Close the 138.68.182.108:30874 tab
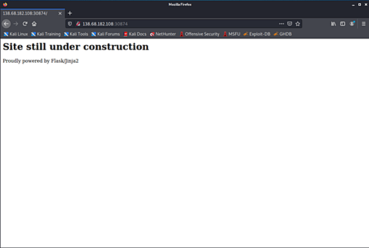Image resolution: width=369 pixels, height=248 pixels. coord(60,13)
